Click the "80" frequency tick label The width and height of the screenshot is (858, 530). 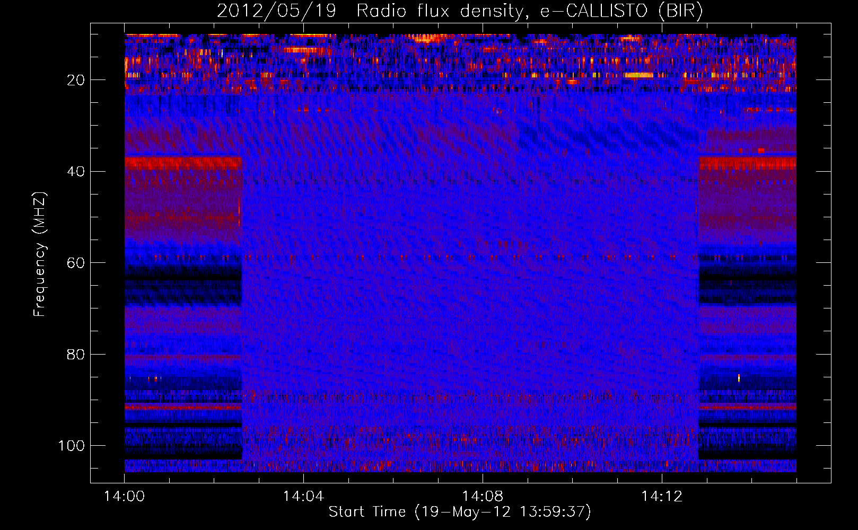tap(76, 355)
